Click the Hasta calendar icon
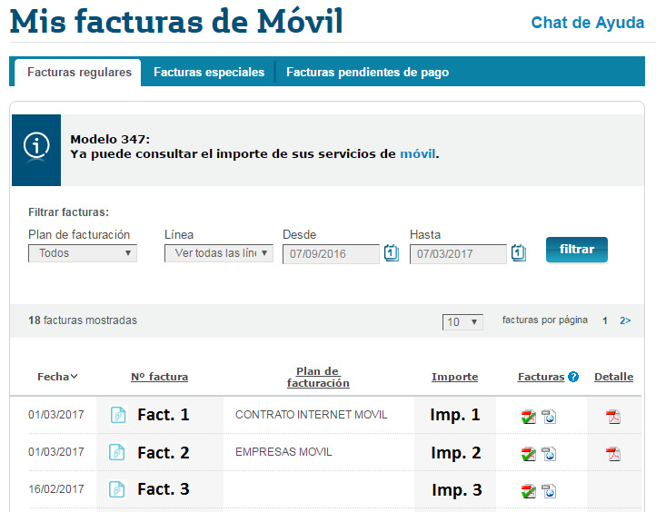Screen dimensions: 656x512 [x=518, y=252]
